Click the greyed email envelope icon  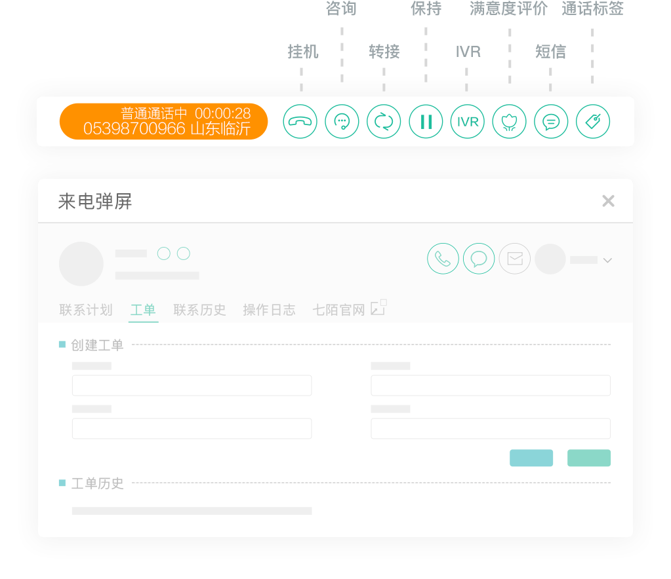point(515,259)
